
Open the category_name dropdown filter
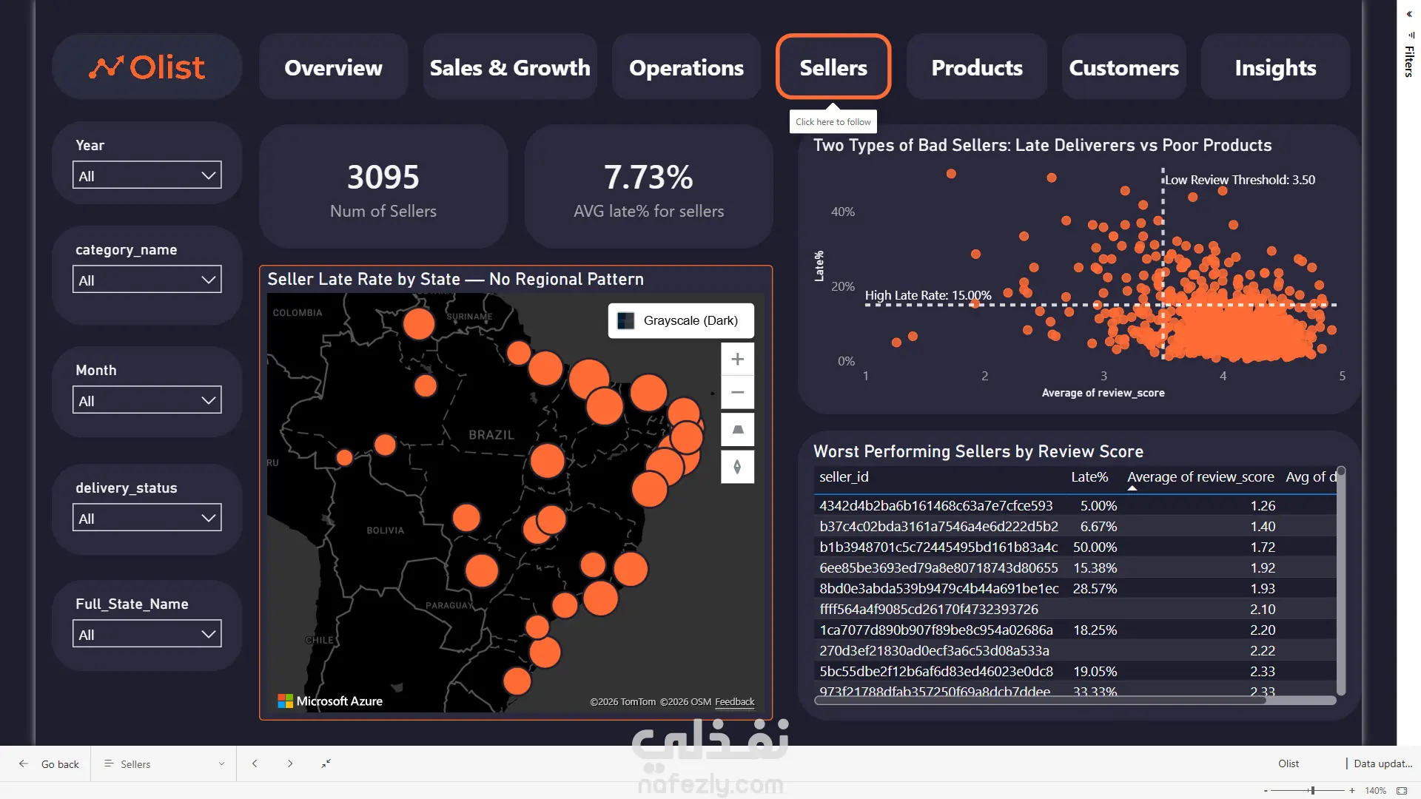[147, 280]
